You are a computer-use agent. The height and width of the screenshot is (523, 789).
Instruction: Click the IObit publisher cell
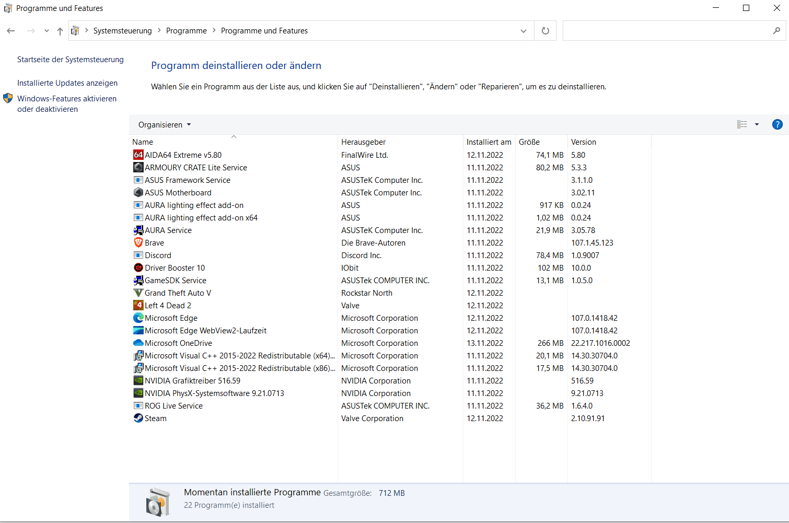point(350,268)
